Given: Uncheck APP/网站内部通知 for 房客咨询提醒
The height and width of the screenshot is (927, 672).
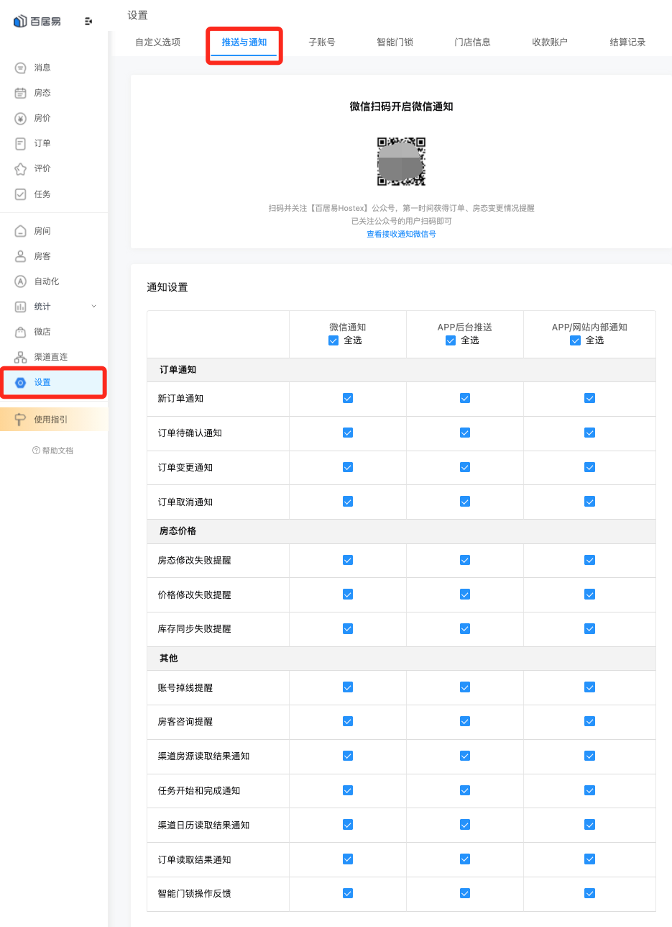Looking at the screenshot, I should click(590, 721).
